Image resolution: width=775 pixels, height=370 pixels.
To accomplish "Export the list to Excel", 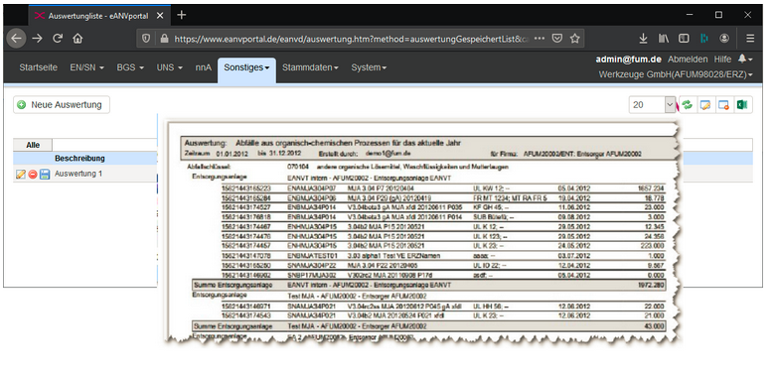I will click(742, 104).
